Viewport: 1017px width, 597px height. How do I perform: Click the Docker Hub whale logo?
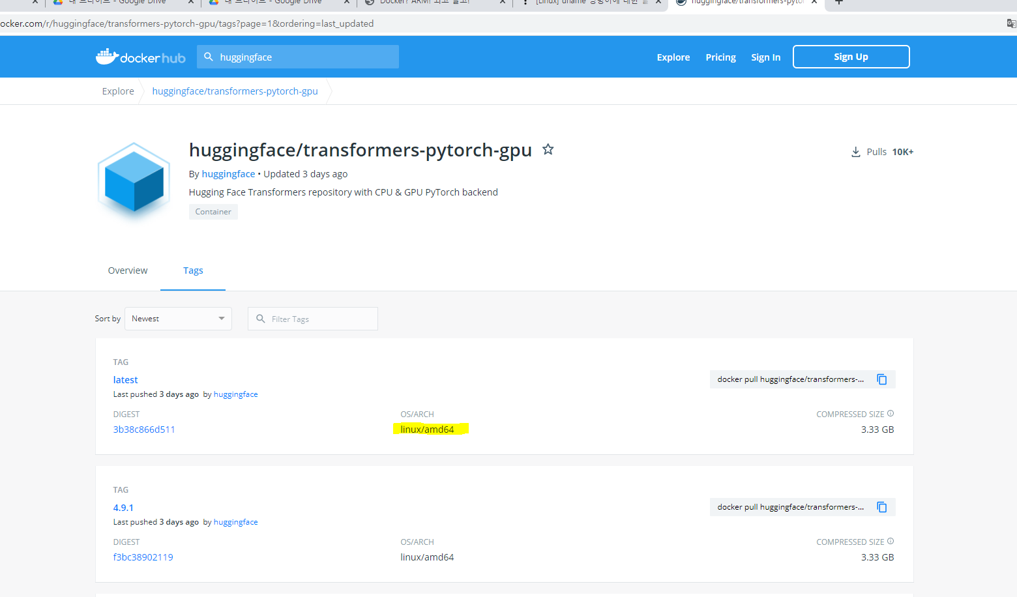point(140,57)
